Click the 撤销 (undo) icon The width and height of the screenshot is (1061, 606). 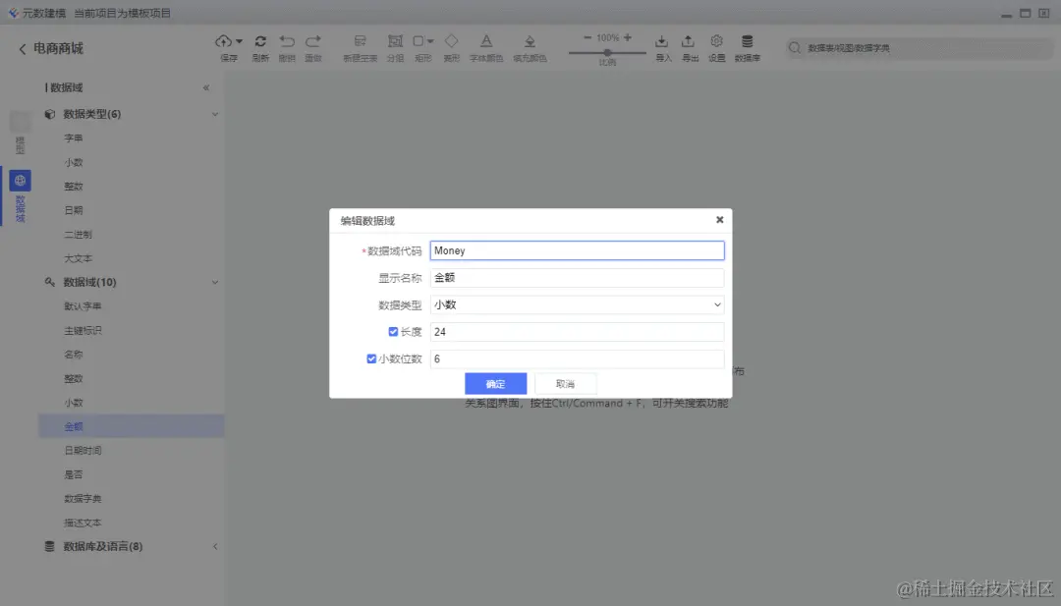(287, 41)
